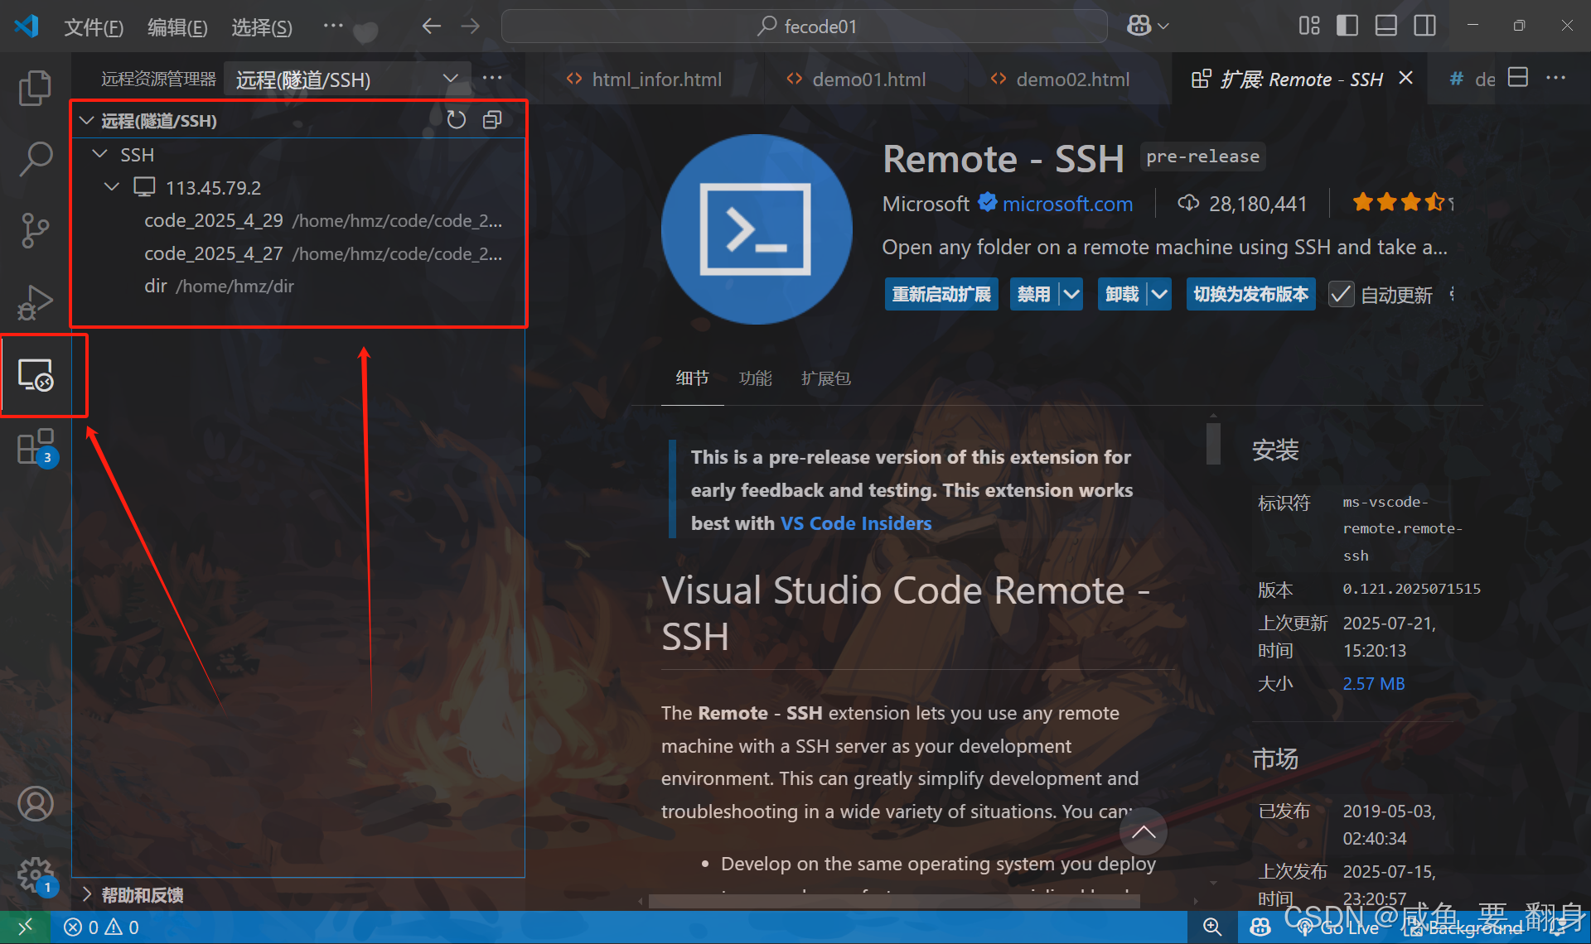Open the code_2025_4_29 remote folder
The width and height of the screenshot is (1591, 944).
tap(298, 220)
